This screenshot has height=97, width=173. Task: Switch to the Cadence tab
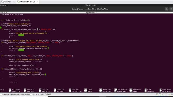(8, 2)
